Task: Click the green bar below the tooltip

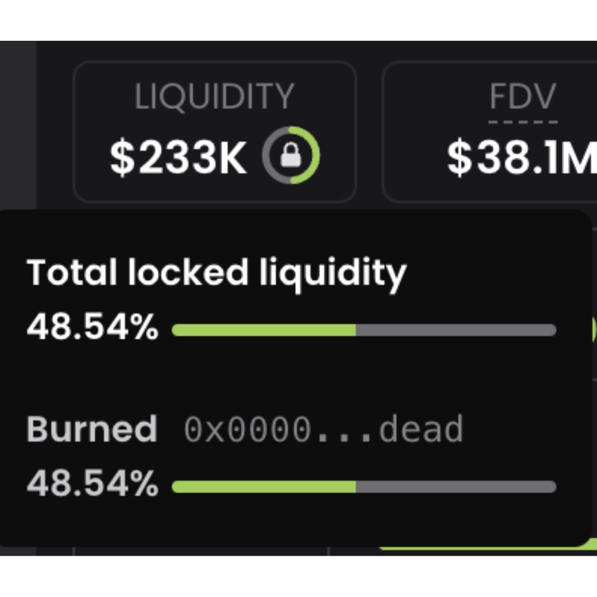Action: click(487, 547)
